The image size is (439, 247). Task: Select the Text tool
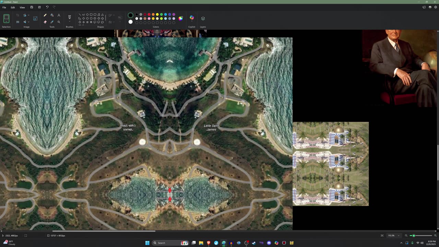[59, 15]
